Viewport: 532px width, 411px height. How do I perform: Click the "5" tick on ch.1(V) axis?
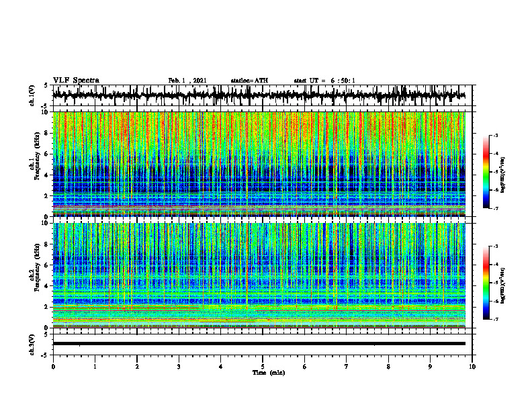[46, 86]
